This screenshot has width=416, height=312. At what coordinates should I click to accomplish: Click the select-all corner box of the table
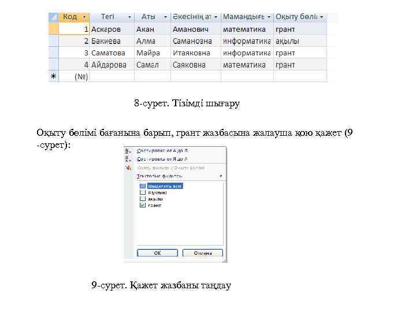[x=53, y=17]
